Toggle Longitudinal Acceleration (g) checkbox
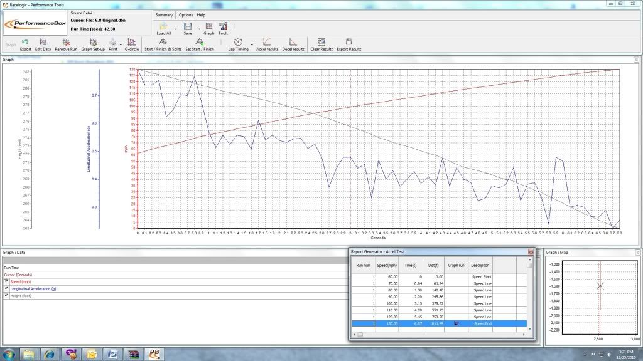 (6, 288)
